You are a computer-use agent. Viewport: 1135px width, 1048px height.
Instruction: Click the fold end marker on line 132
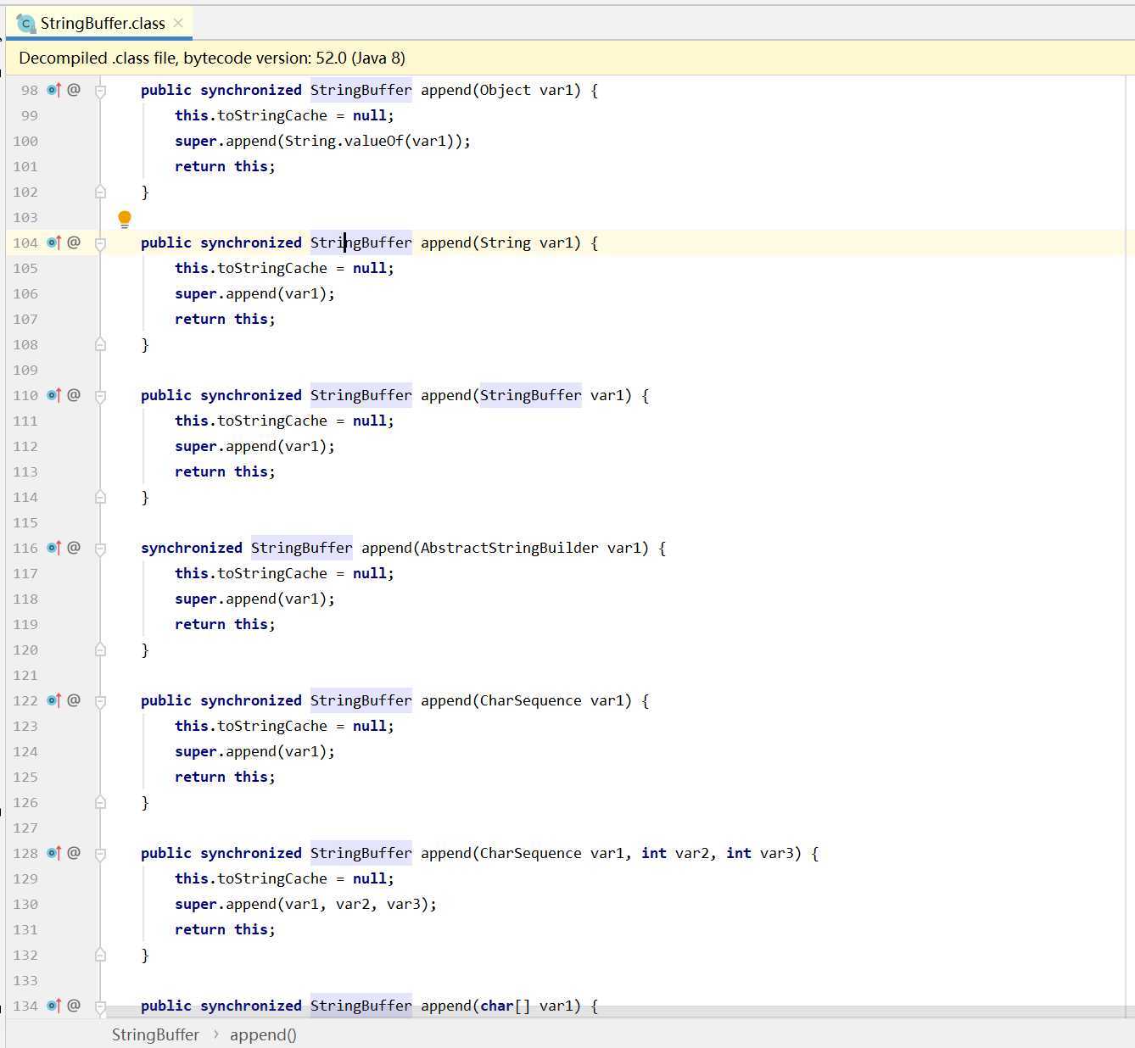coord(100,954)
